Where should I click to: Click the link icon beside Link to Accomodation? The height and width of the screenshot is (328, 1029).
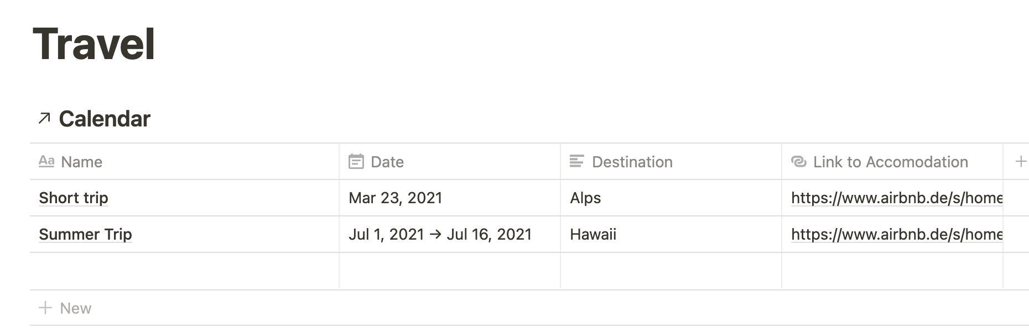799,161
